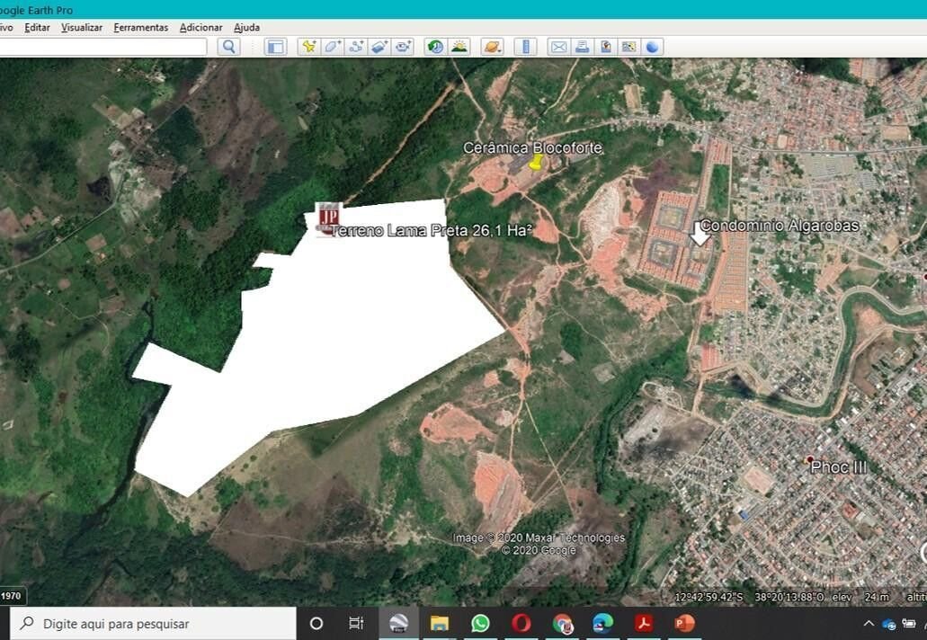Open the planet switcher dropdown

coord(492,47)
